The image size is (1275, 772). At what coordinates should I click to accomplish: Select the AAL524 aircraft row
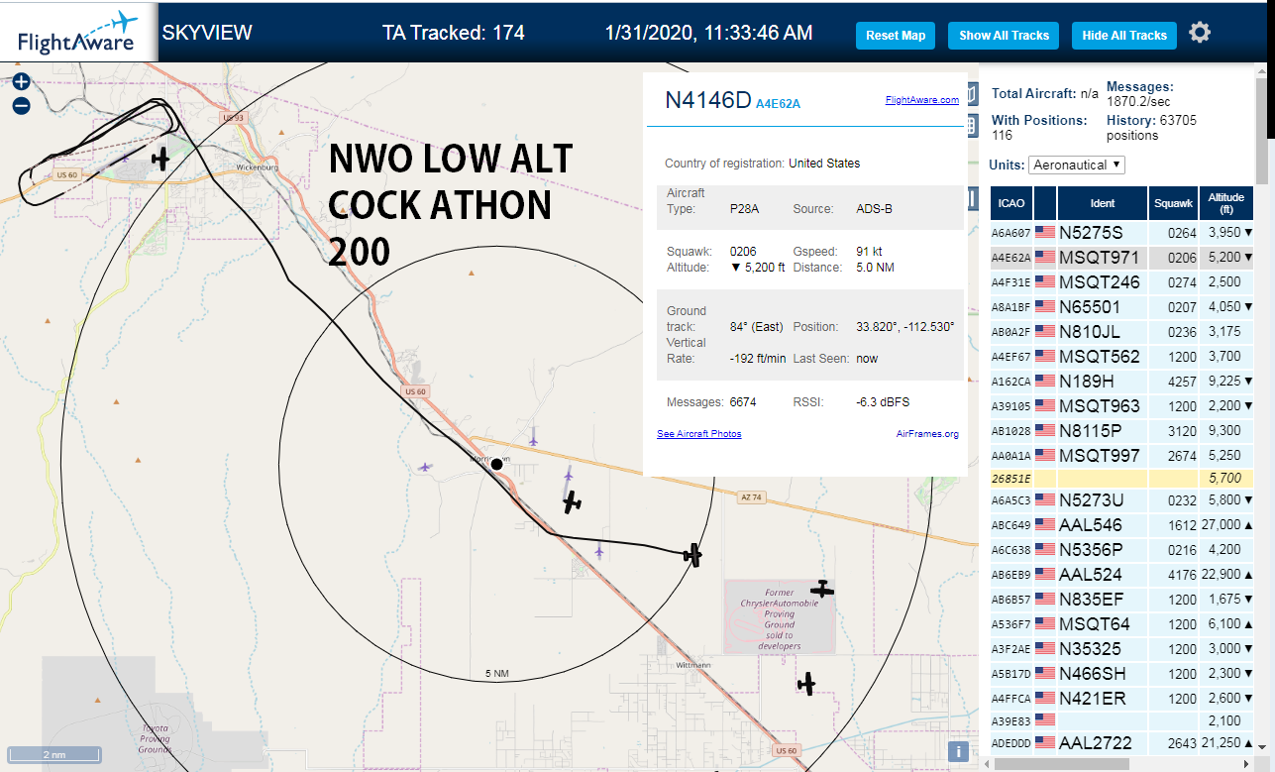click(1122, 575)
